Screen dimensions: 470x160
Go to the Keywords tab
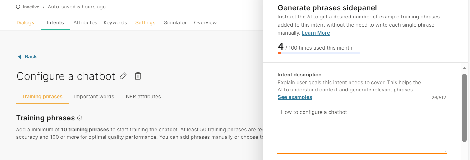115,22
